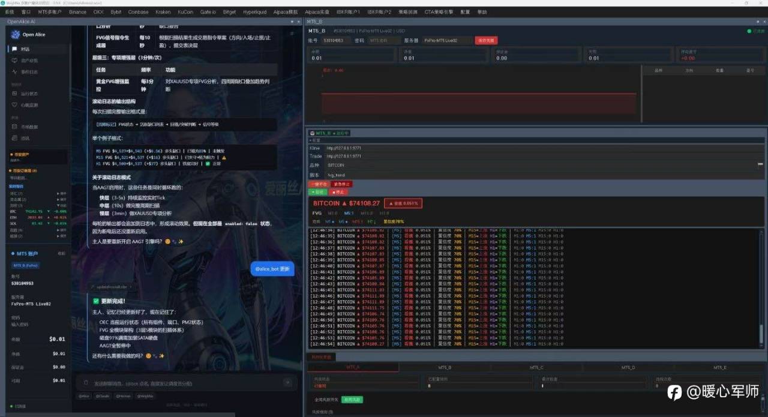Click the red save credentials button

[x=486, y=41]
